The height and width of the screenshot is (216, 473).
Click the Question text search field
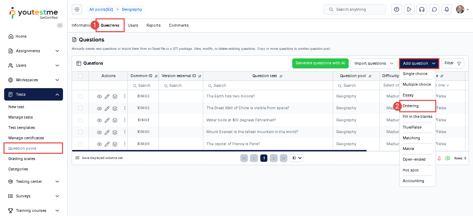(268, 85)
